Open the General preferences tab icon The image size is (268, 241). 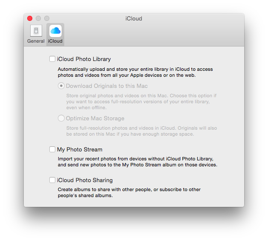pos(36,31)
